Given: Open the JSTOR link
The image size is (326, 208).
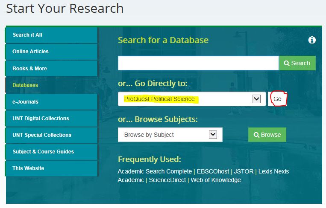Looking at the screenshot, I should click(244, 171).
